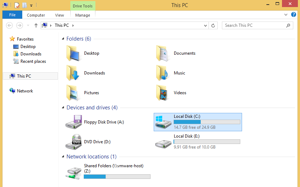This screenshot has width=300, height=187.
Task: Click Local Disk (C:) usage bar
Action: point(207,122)
